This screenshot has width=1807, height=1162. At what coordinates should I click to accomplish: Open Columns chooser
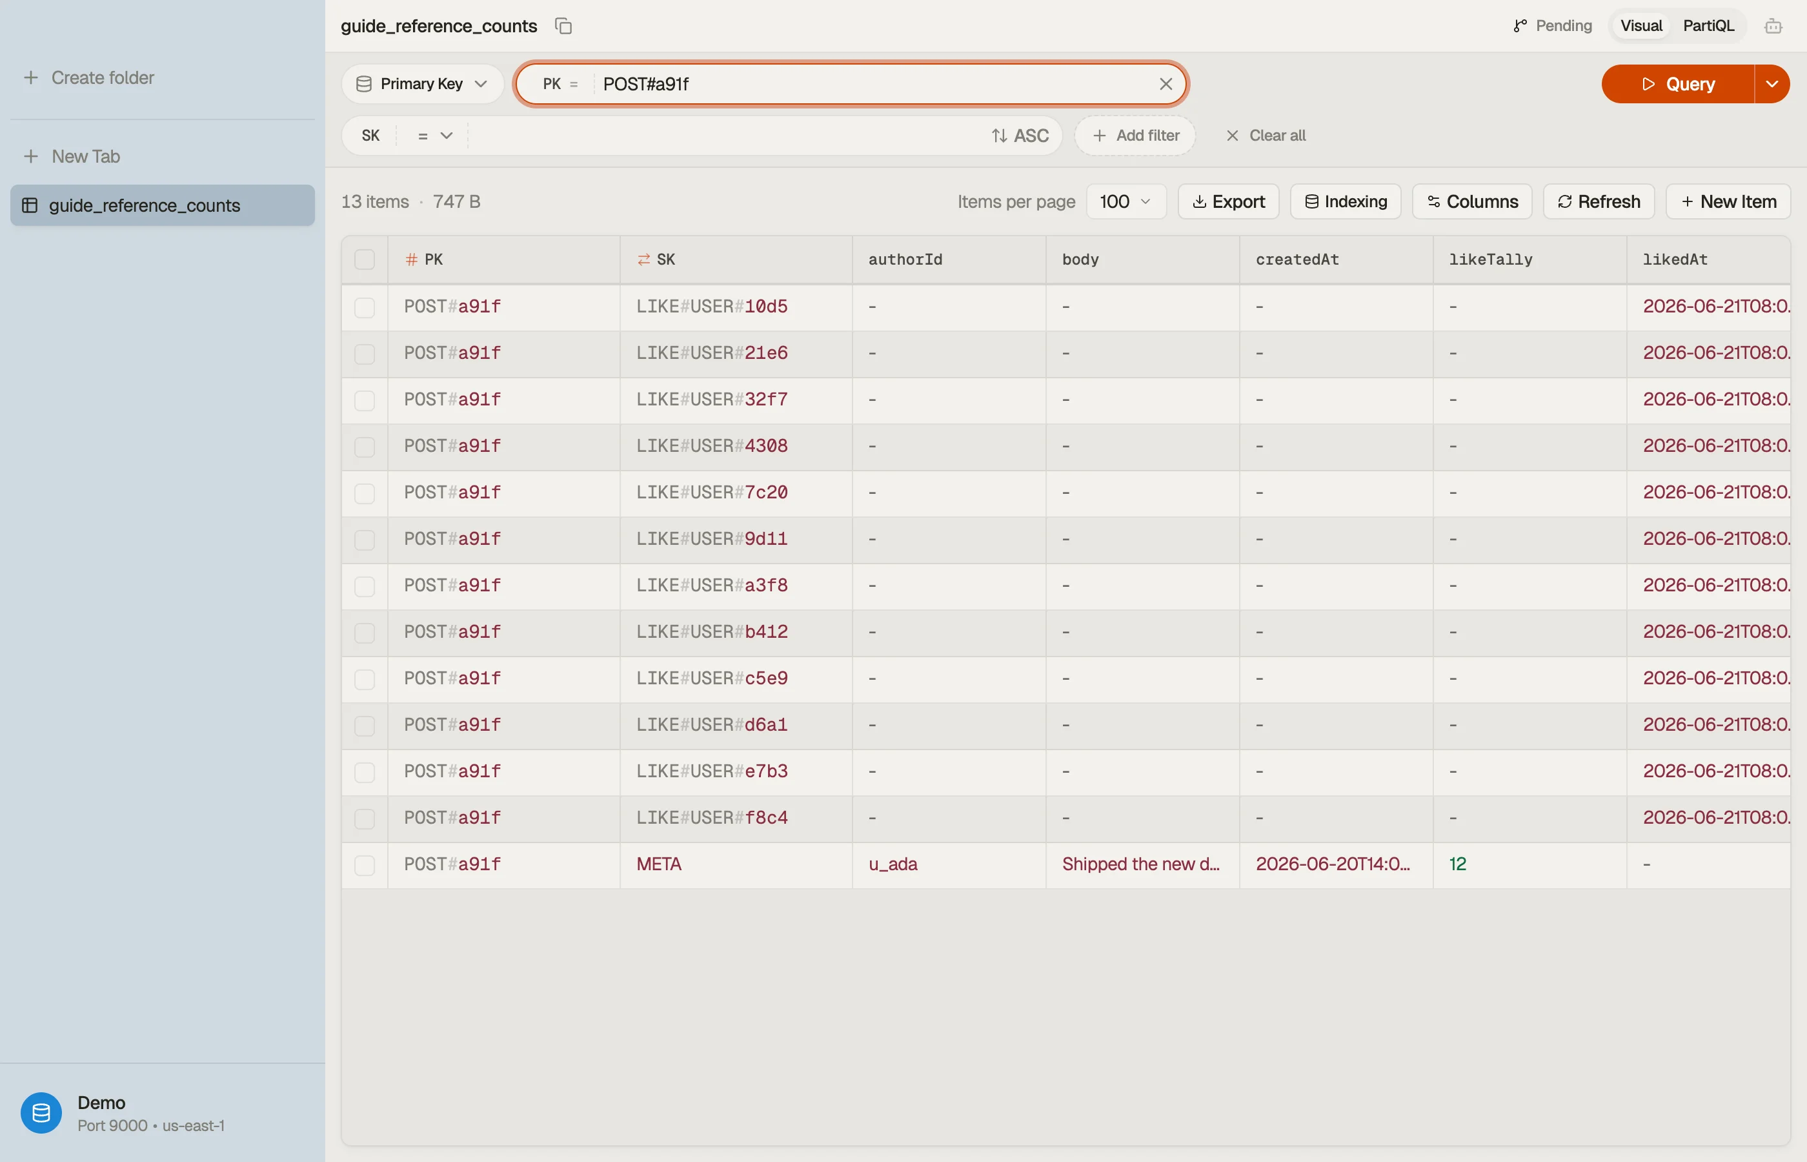pyautogui.click(x=1471, y=201)
